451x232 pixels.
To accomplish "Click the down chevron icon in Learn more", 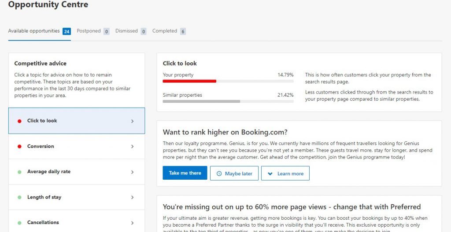I will click(270, 174).
